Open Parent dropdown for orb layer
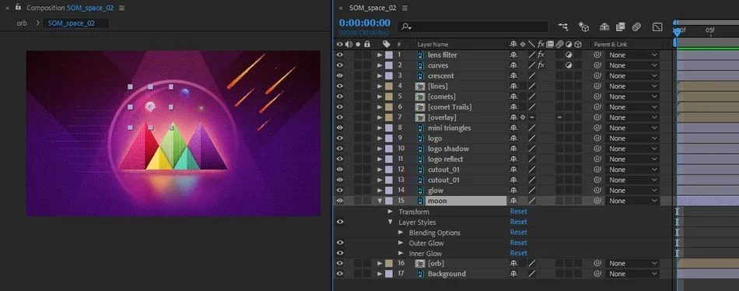 coord(632,263)
